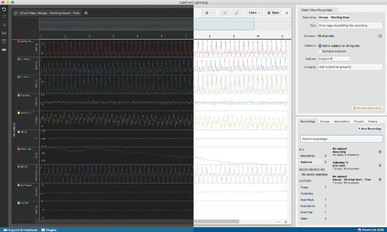The height and width of the screenshot is (232, 387).
Task: Filter by all Subjects link
Action: pos(306,162)
